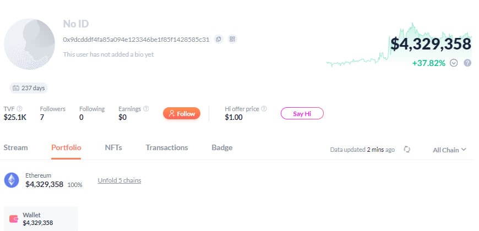Click the refresh data icon
The width and height of the screenshot is (479, 231).
[x=407, y=150]
